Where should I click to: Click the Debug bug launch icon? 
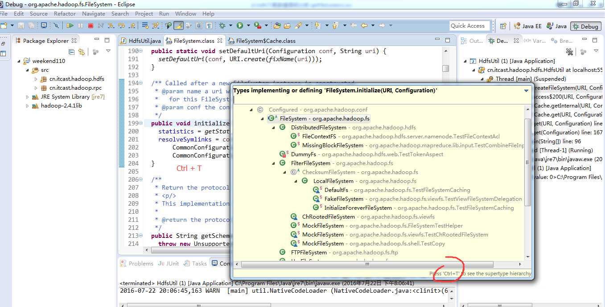pos(222,26)
